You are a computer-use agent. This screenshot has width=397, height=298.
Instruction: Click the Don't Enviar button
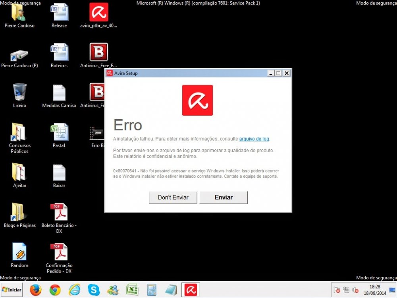[173, 197]
